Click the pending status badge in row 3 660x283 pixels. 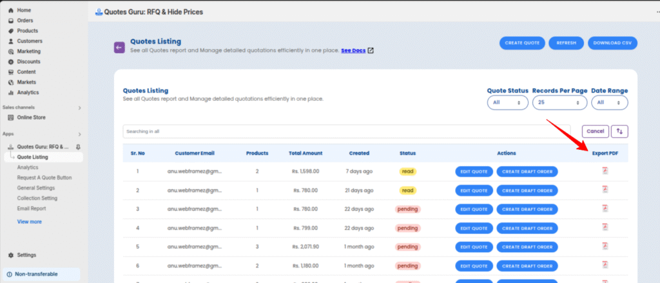407,209
